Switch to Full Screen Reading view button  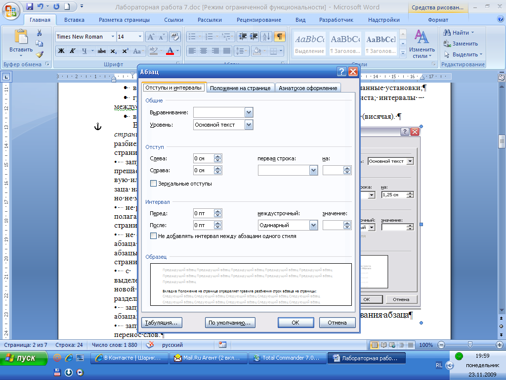(383, 345)
